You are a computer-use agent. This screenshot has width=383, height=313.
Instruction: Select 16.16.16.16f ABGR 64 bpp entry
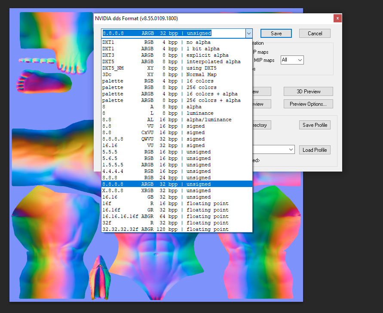[177, 217]
